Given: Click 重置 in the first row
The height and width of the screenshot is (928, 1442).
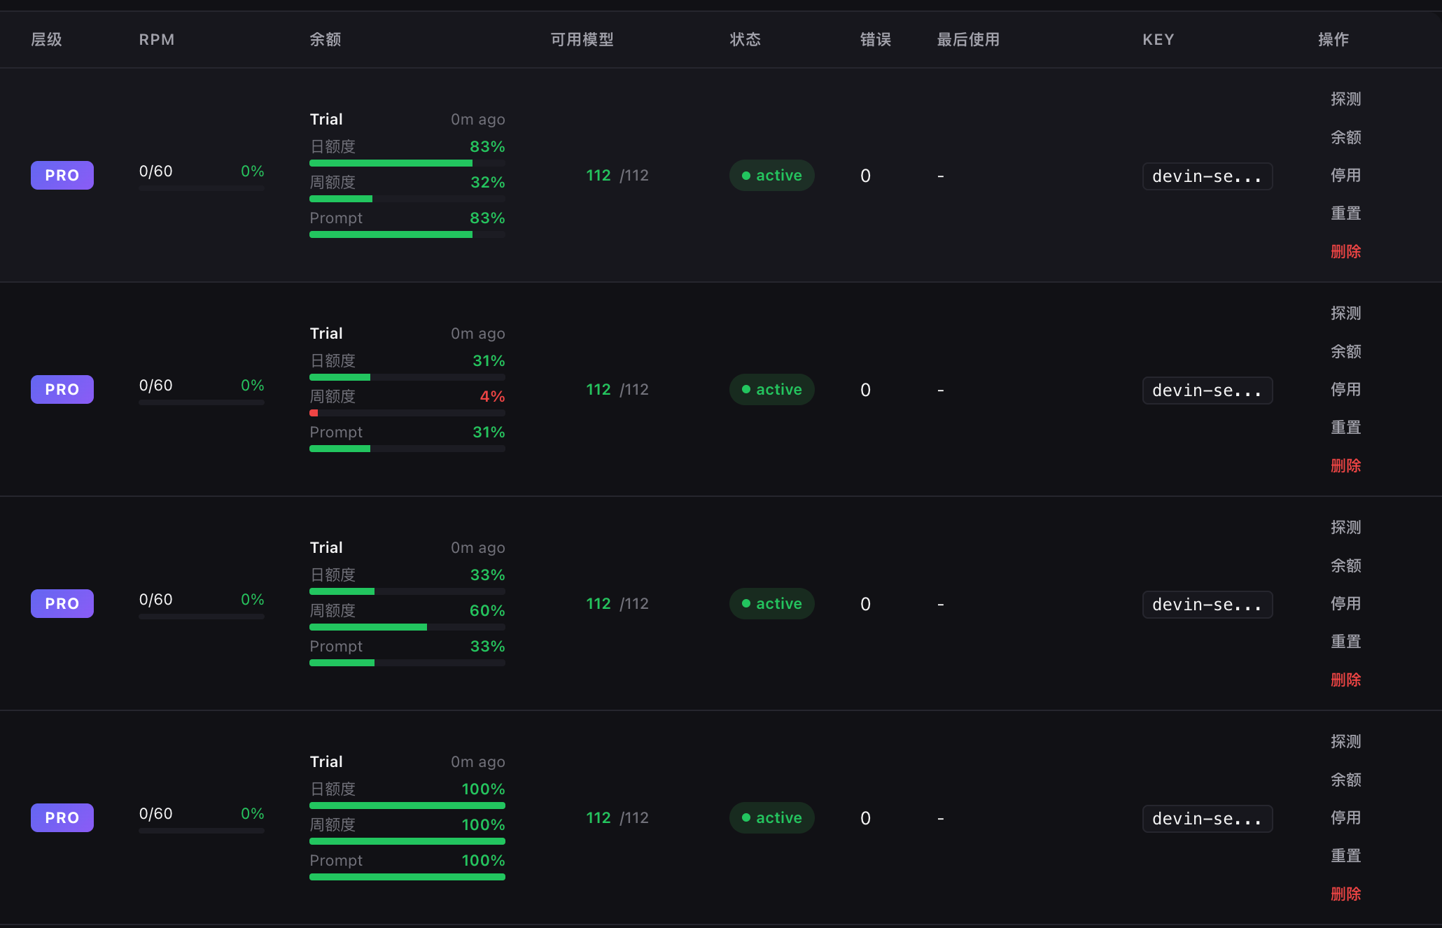Looking at the screenshot, I should (x=1345, y=213).
